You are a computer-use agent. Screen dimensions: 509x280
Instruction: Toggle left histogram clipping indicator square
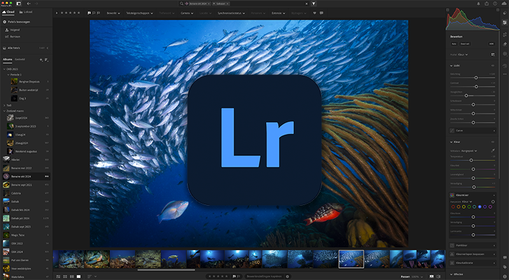[x=448, y=10]
